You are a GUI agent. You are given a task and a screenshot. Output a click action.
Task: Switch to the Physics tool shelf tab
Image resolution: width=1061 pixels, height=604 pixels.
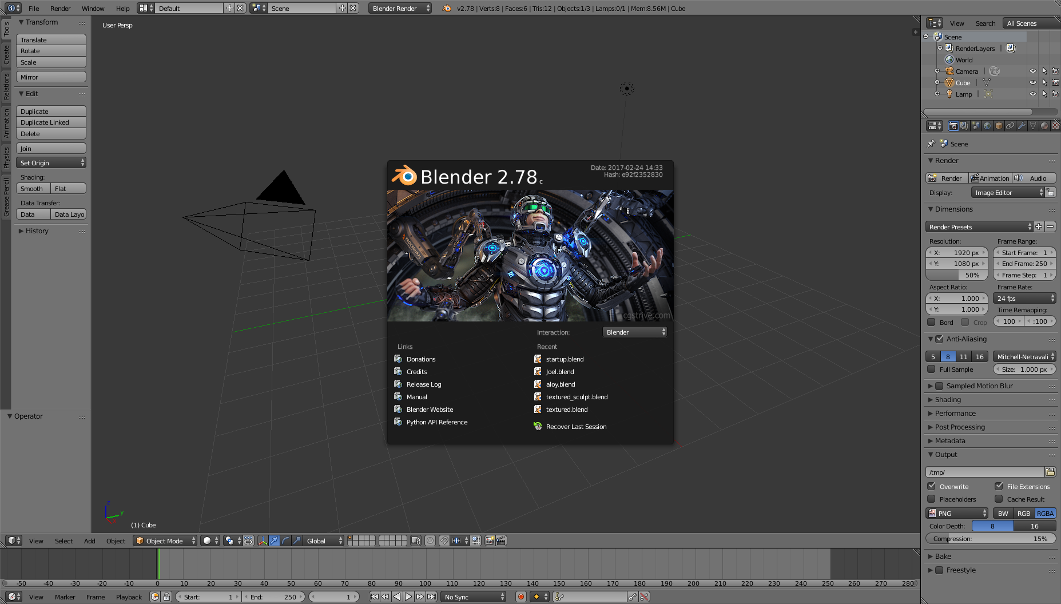6,157
